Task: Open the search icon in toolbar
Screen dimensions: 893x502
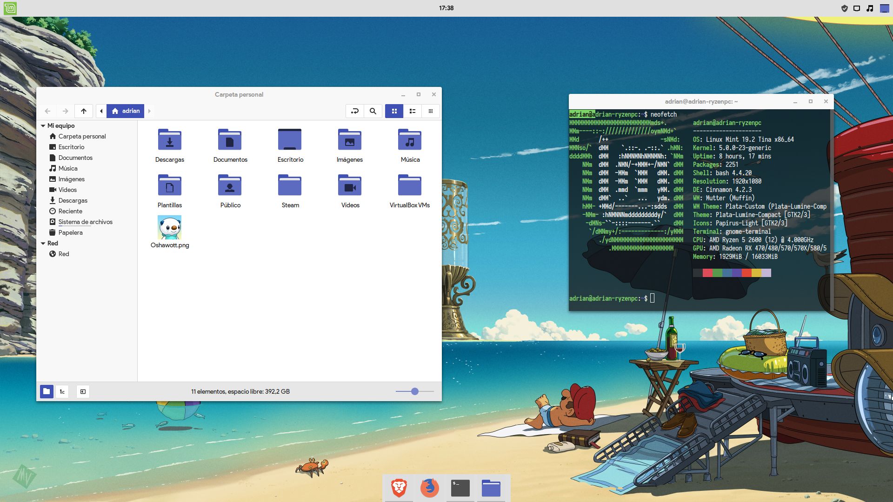Action: (x=372, y=111)
